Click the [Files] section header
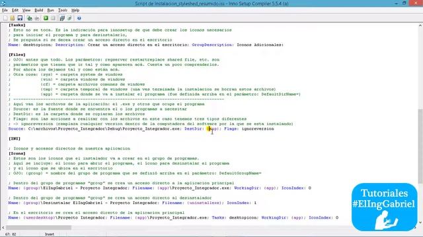 pos(17,55)
